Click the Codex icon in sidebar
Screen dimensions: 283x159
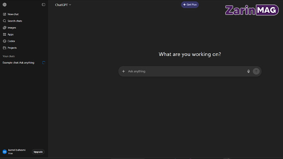click(x=5, y=41)
